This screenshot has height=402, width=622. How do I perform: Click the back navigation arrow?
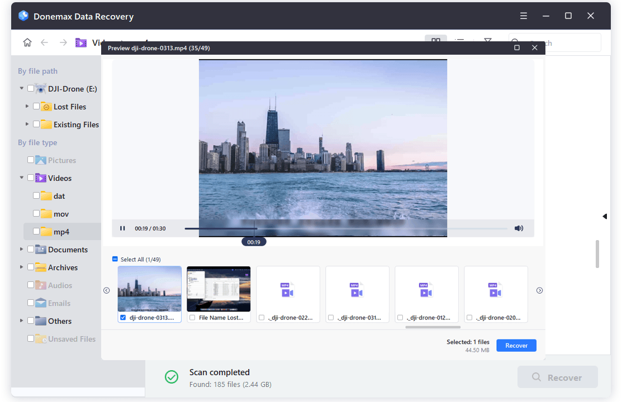point(45,42)
